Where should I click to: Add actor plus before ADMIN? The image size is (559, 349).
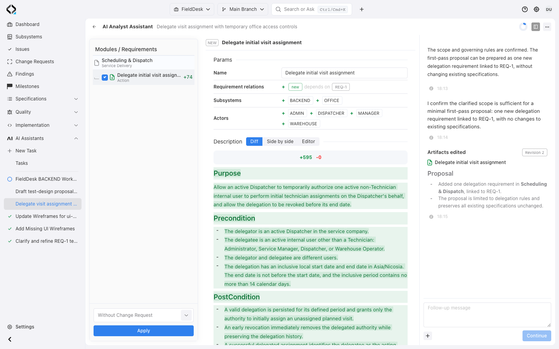pos(283,113)
